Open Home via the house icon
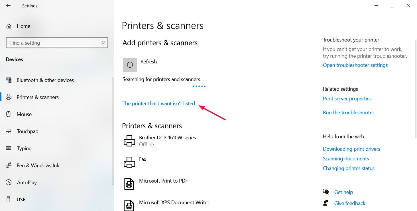The image size is (417, 211). [9, 26]
